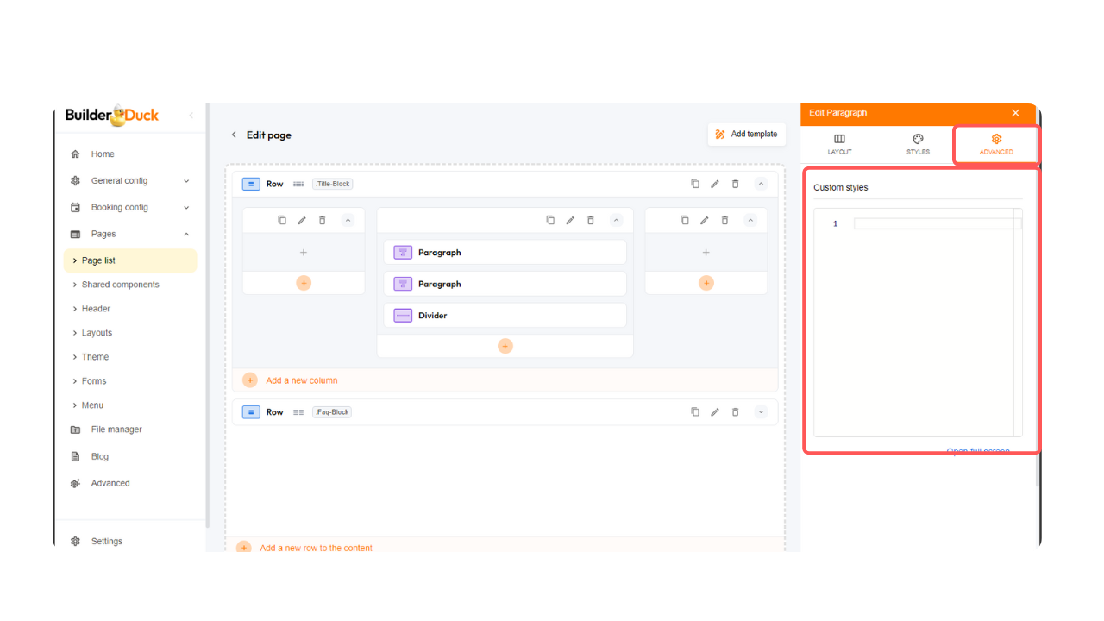The image size is (1104, 621).
Task: Close the Edit Paragraph panel
Action: 1015,113
